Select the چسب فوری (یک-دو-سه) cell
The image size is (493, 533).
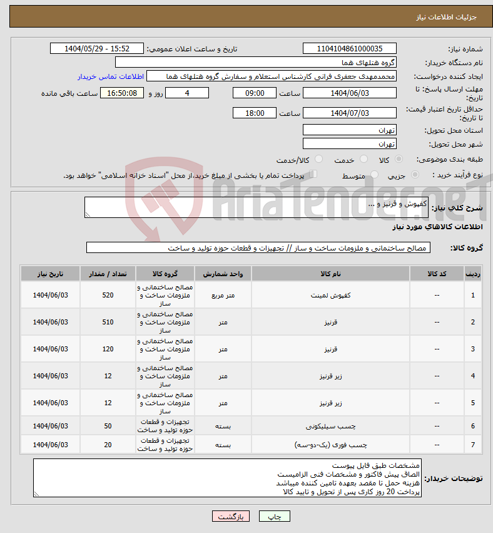tap(330, 444)
